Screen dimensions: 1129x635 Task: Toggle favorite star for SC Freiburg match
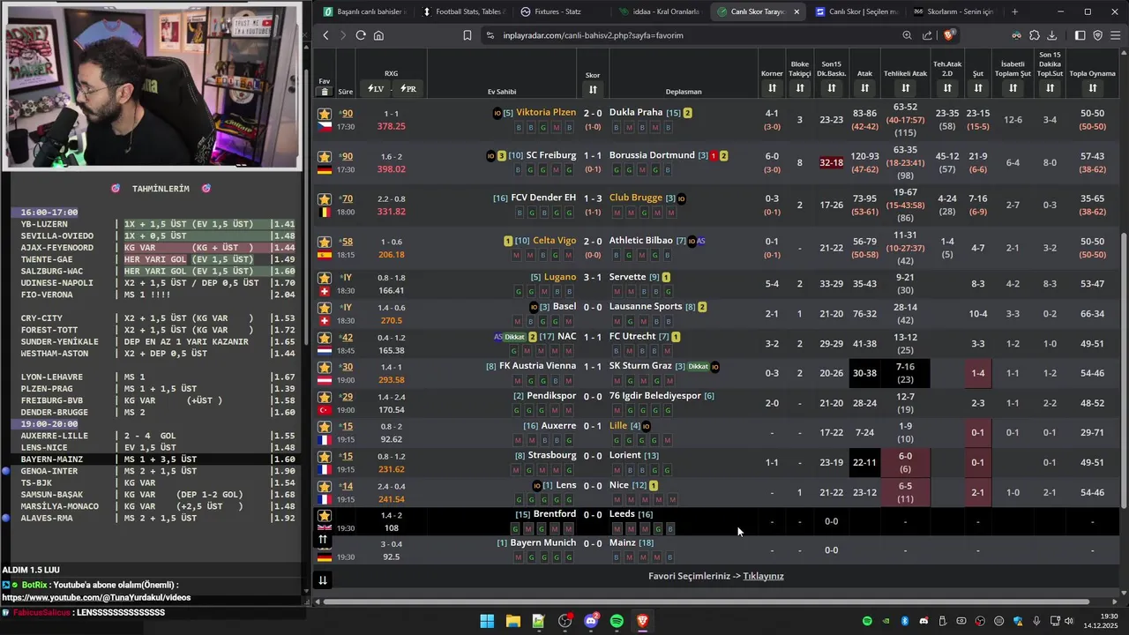tap(325, 156)
